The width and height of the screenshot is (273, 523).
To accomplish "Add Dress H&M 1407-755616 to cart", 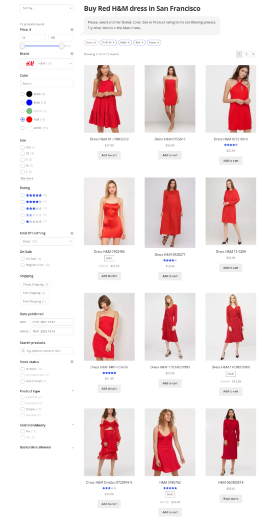I will click(109, 389).
